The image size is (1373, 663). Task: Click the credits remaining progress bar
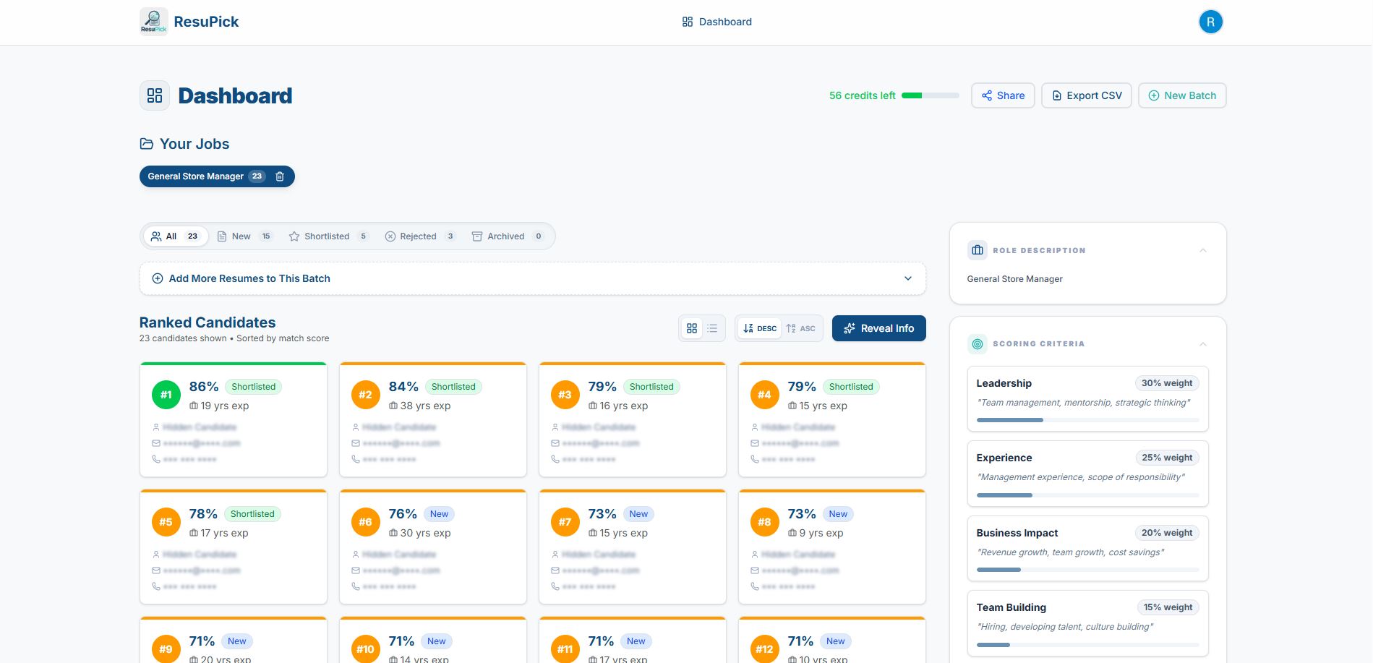coord(931,95)
